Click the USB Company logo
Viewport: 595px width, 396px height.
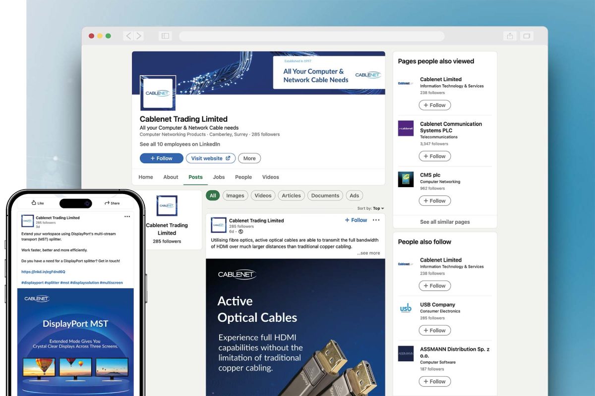406,308
